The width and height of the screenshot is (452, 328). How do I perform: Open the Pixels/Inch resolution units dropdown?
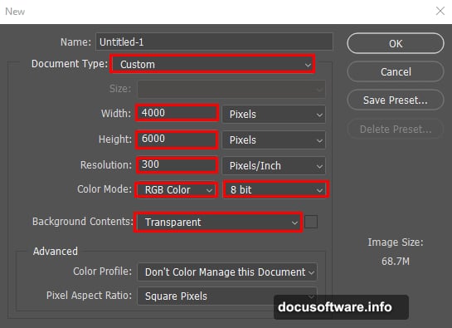click(274, 166)
